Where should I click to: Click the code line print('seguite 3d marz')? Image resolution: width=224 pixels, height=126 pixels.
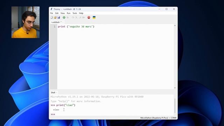[x=76, y=27]
